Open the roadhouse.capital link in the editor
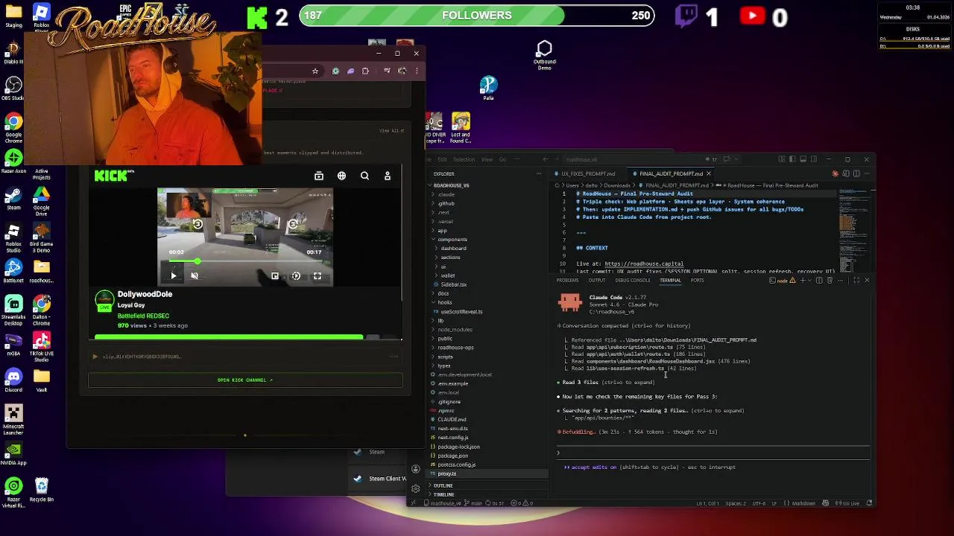The image size is (954, 536). [x=644, y=264]
